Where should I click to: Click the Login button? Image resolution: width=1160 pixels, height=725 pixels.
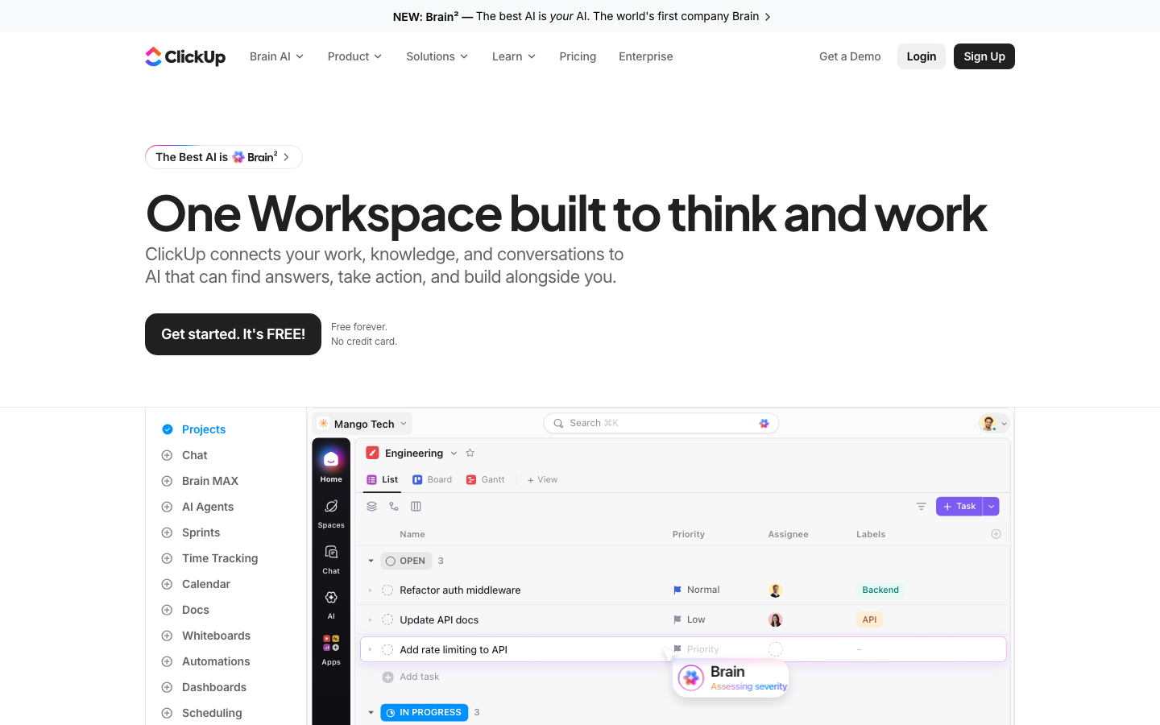coord(922,56)
